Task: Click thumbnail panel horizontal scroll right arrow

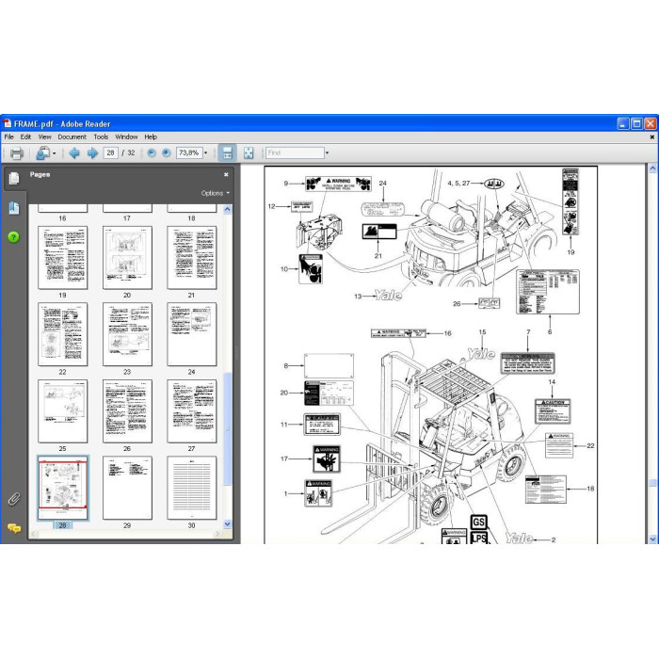Action: (217, 534)
